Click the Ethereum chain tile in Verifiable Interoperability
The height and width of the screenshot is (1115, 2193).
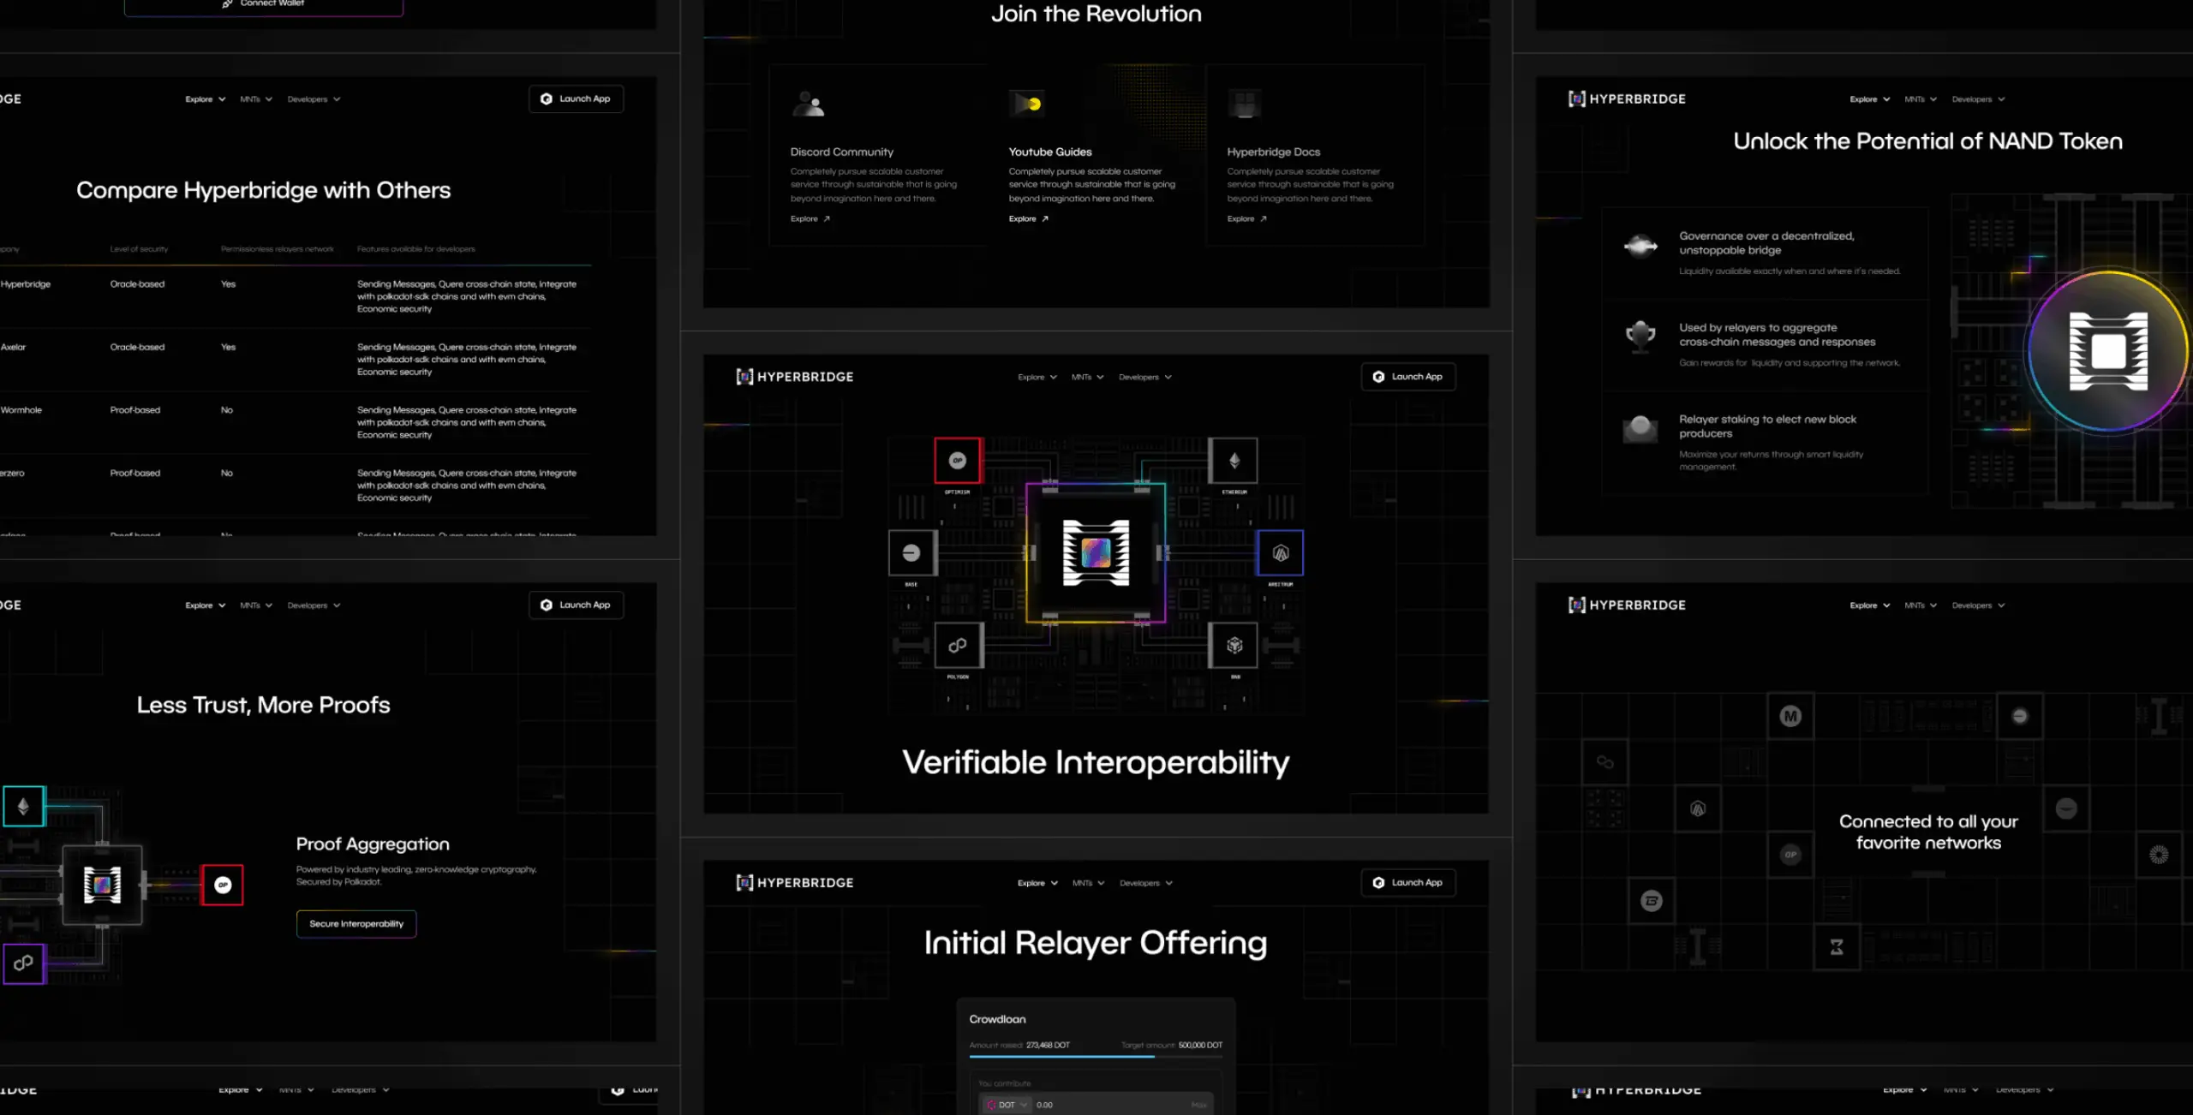pyautogui.click(x=1234, y=461)
